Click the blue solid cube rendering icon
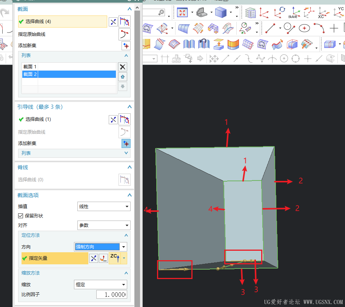The width and height of the screenshot is (345, 307). (221, 12)
